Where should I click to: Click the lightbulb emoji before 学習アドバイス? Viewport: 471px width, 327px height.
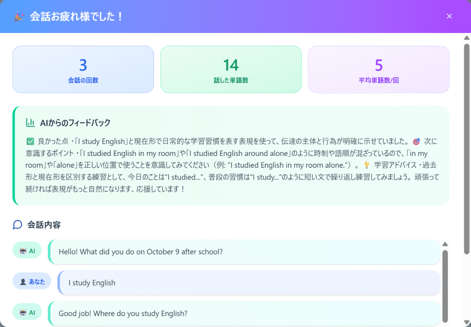point(367,165)
